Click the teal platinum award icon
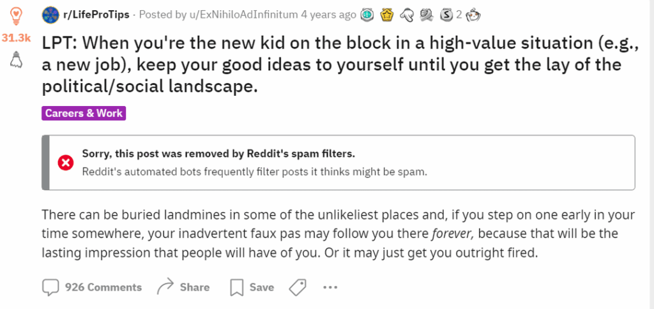Viewport: 654px width, 309px height. pyautogui.click(x=367, y=15)
